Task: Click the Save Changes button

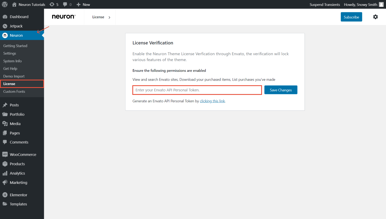Action: (x=281, y=90)
